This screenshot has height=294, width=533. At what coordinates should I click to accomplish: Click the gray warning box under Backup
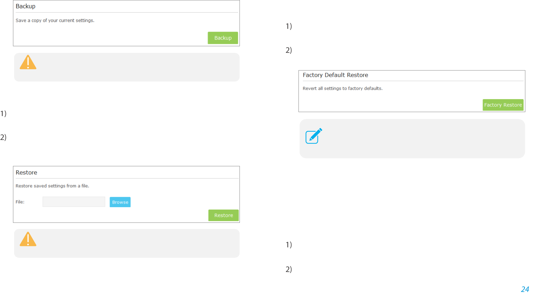tap(127, 67)
